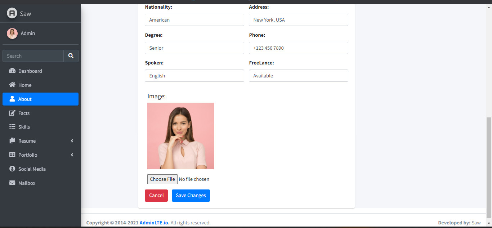Image resolution: width=492 pixels, height=228 pixels.
Task: Expand the Portfolio submenu arrow
Action: tap(72, 155)
